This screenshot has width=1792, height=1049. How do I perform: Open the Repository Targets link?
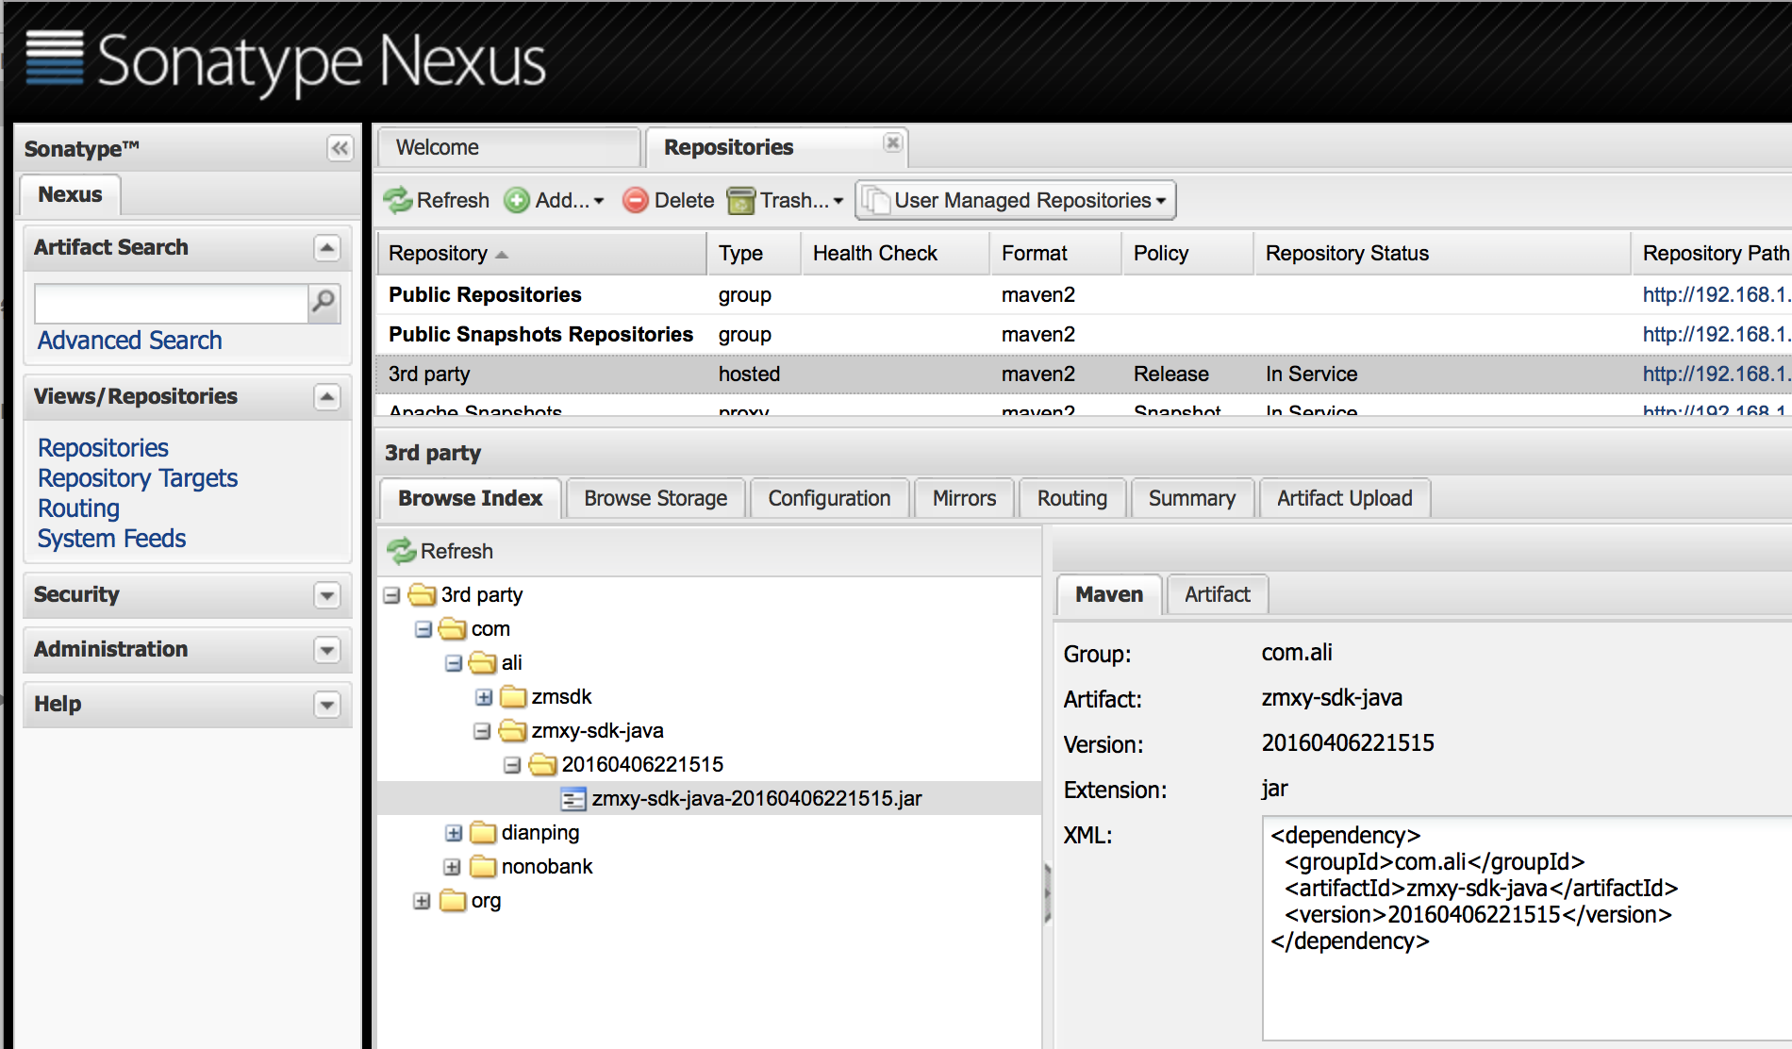point(138,478)
